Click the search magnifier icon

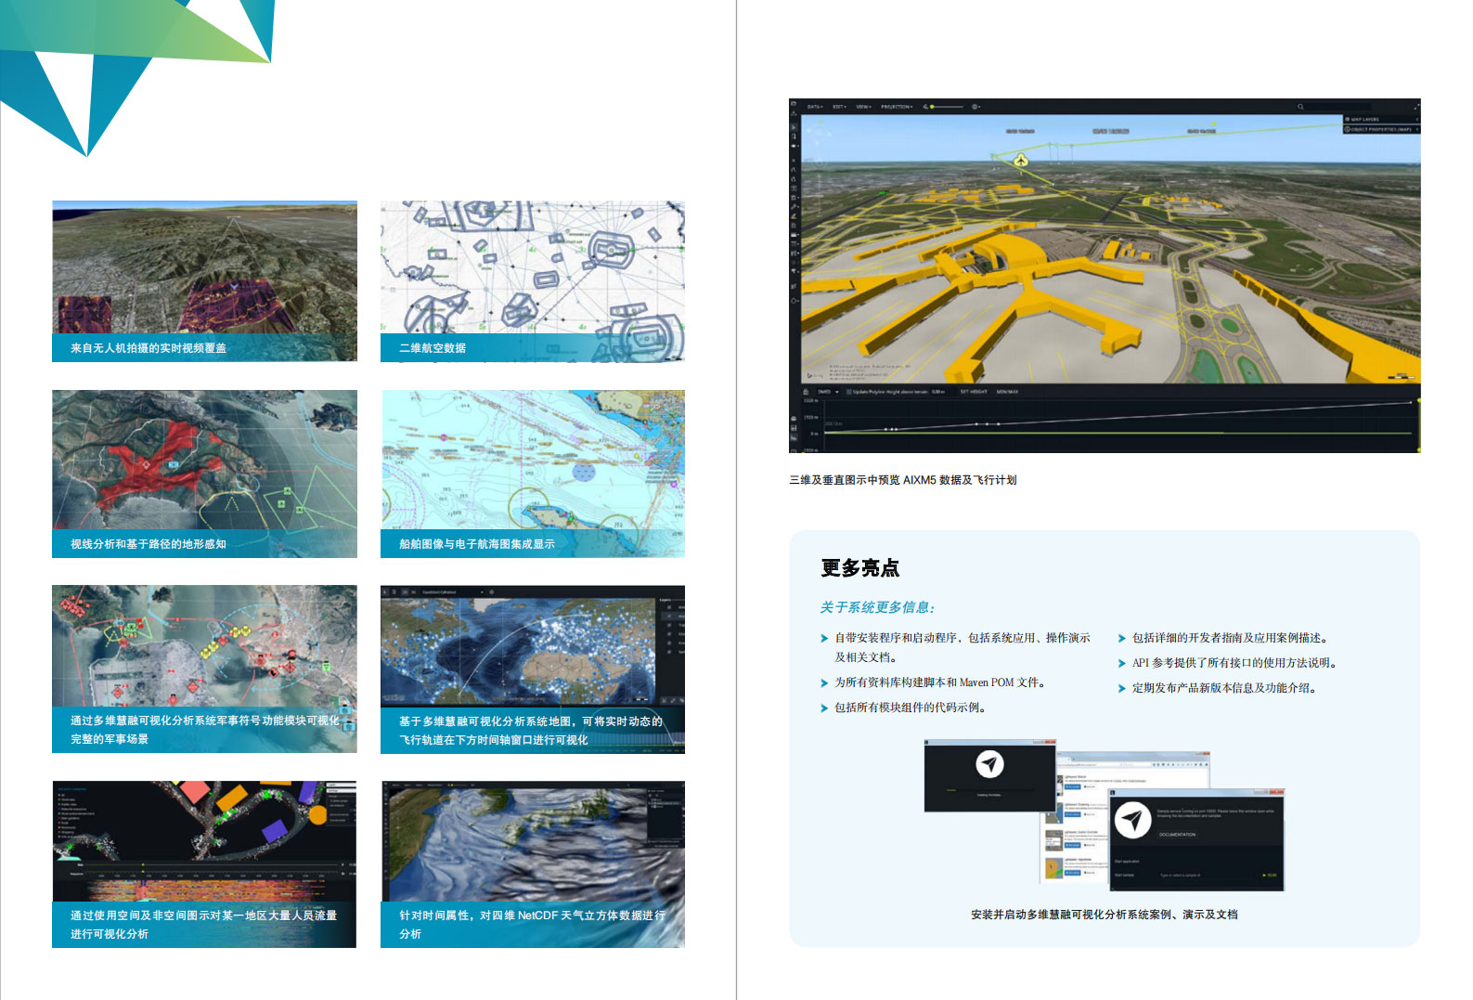click(1300, 107)
